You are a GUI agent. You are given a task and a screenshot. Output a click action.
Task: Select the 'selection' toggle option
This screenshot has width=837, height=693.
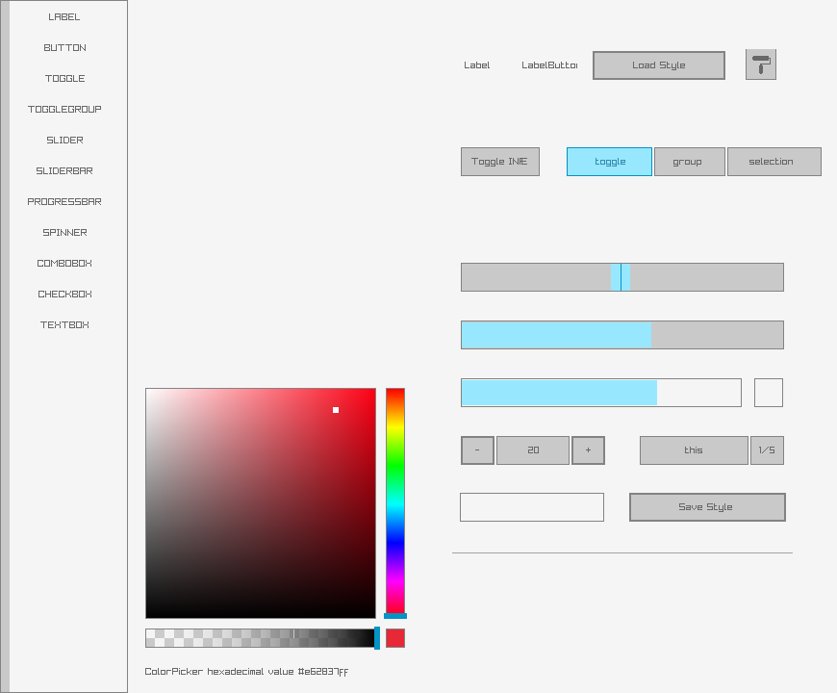click(774, 162)
